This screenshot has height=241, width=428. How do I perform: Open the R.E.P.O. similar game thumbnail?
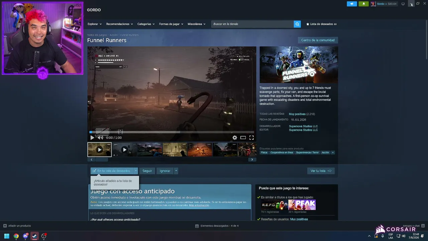[274, 205]
